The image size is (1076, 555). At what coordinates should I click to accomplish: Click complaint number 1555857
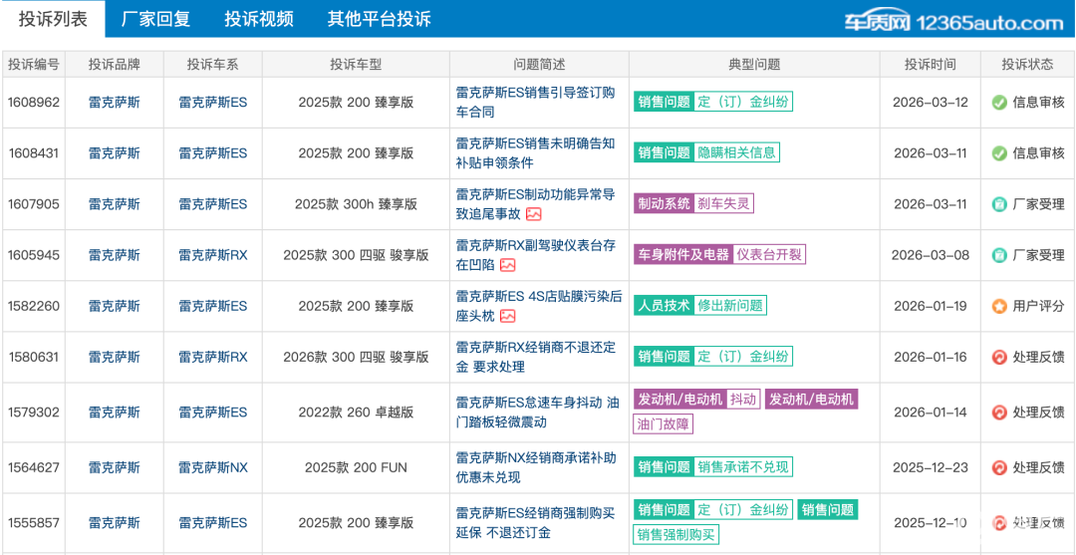click(x=34, y=522)
